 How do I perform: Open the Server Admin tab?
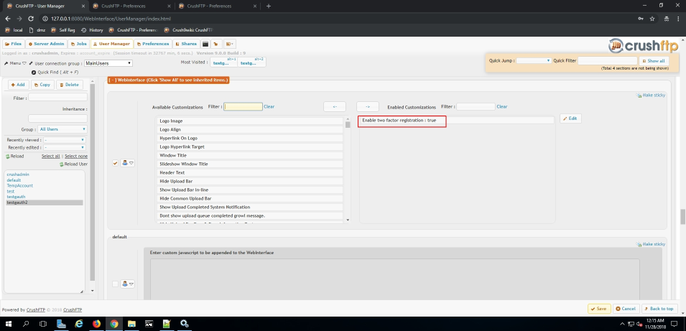tap(47, 44)
